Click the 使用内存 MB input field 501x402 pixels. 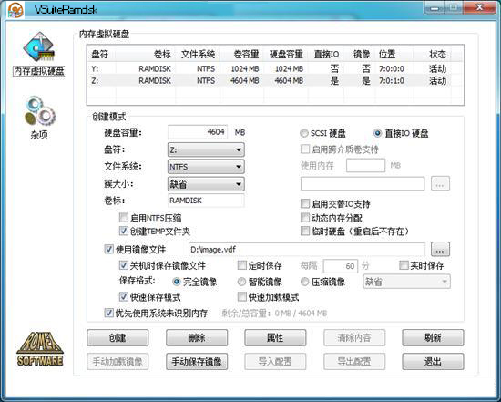(x=365, y=165)
